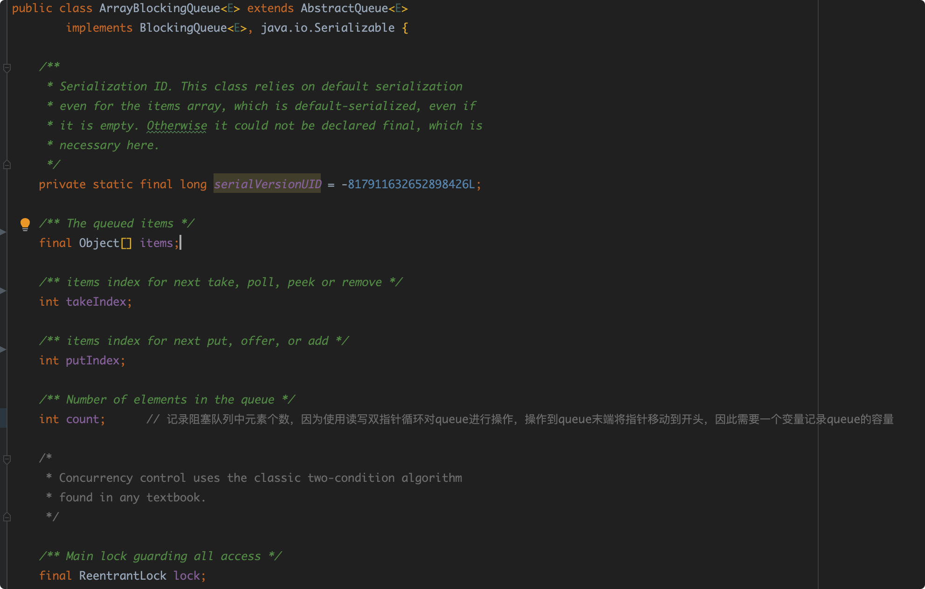
Task: Click the highlighted serialVersionUID identifier
Action: click(x=267, y=184)
